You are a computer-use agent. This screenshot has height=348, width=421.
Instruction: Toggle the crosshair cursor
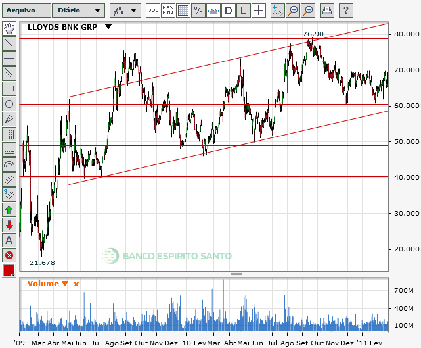coord(259,11)
